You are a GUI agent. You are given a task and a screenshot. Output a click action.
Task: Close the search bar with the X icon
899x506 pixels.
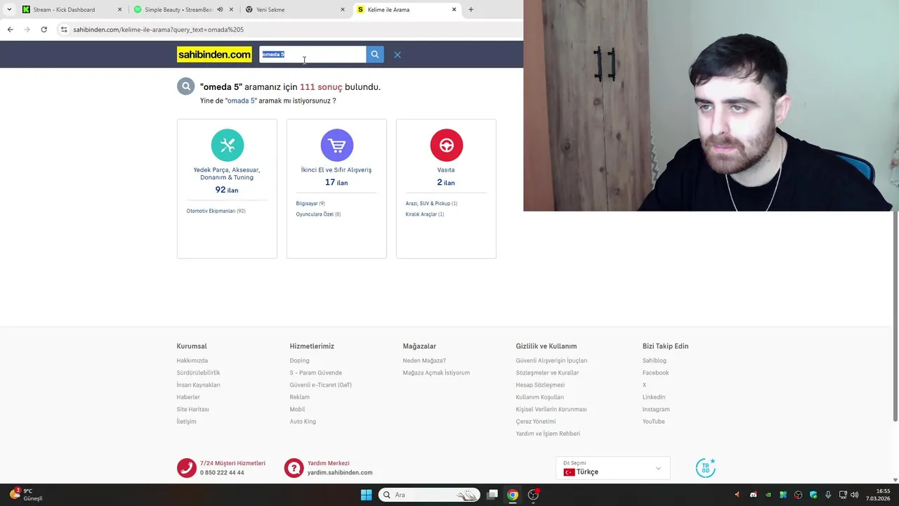398,55
